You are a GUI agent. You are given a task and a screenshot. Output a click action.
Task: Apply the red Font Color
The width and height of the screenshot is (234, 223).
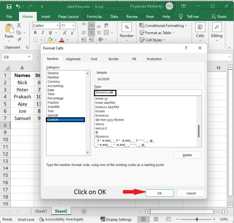[62, 40]
